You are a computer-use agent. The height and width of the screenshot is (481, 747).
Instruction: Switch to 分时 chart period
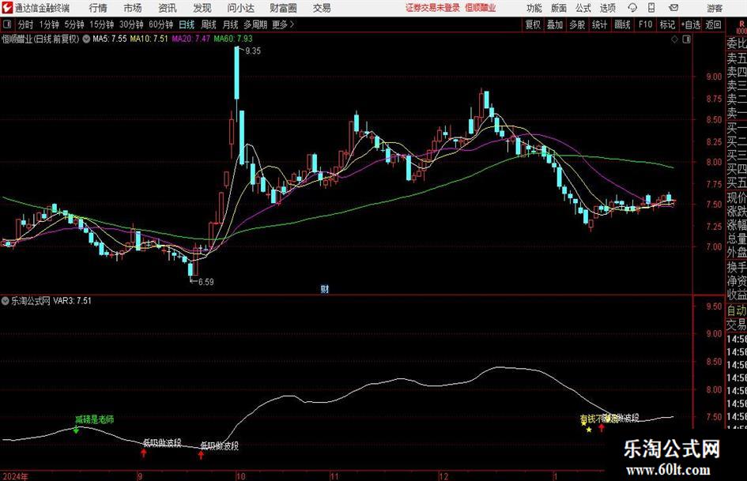click(26, 24)
